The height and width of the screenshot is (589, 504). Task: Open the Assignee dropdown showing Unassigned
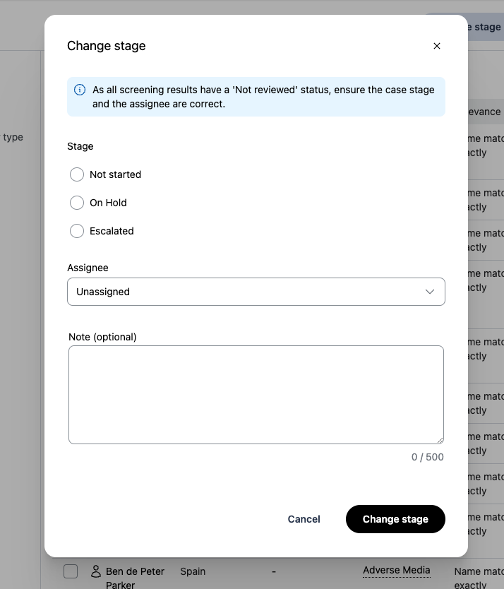[x=256, y=292]
